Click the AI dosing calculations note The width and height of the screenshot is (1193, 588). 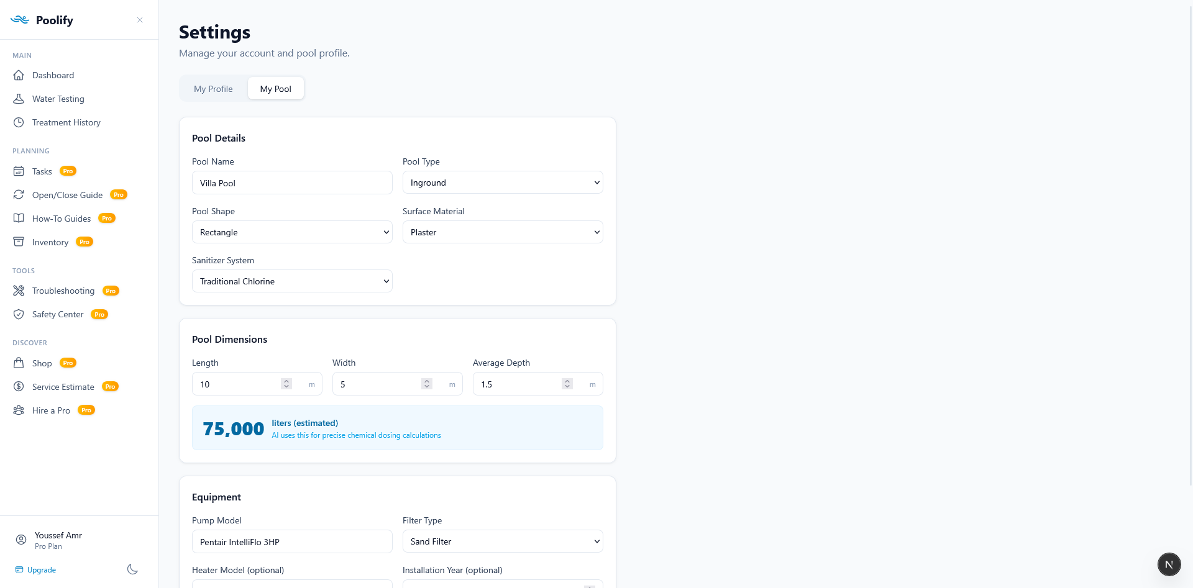coord(356,435)
